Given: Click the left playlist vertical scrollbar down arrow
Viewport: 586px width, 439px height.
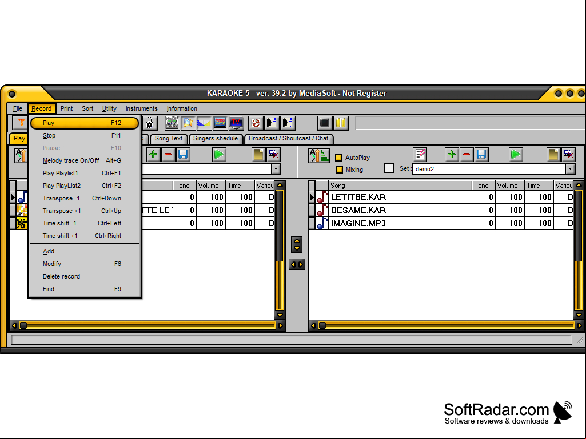Looking at the screenshot, I should 280,316.
